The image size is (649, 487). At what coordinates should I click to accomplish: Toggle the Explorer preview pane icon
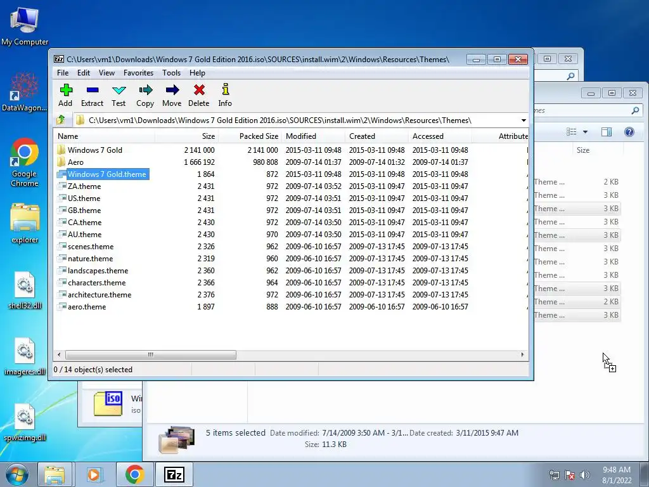coord(607,132)
